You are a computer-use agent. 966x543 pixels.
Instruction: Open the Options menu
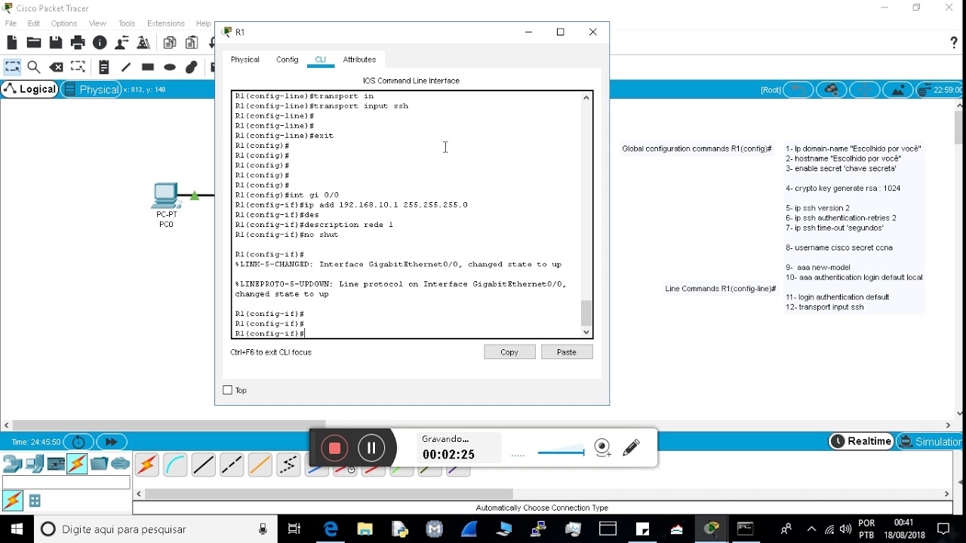pyautogui.click(x=64, y=23)
